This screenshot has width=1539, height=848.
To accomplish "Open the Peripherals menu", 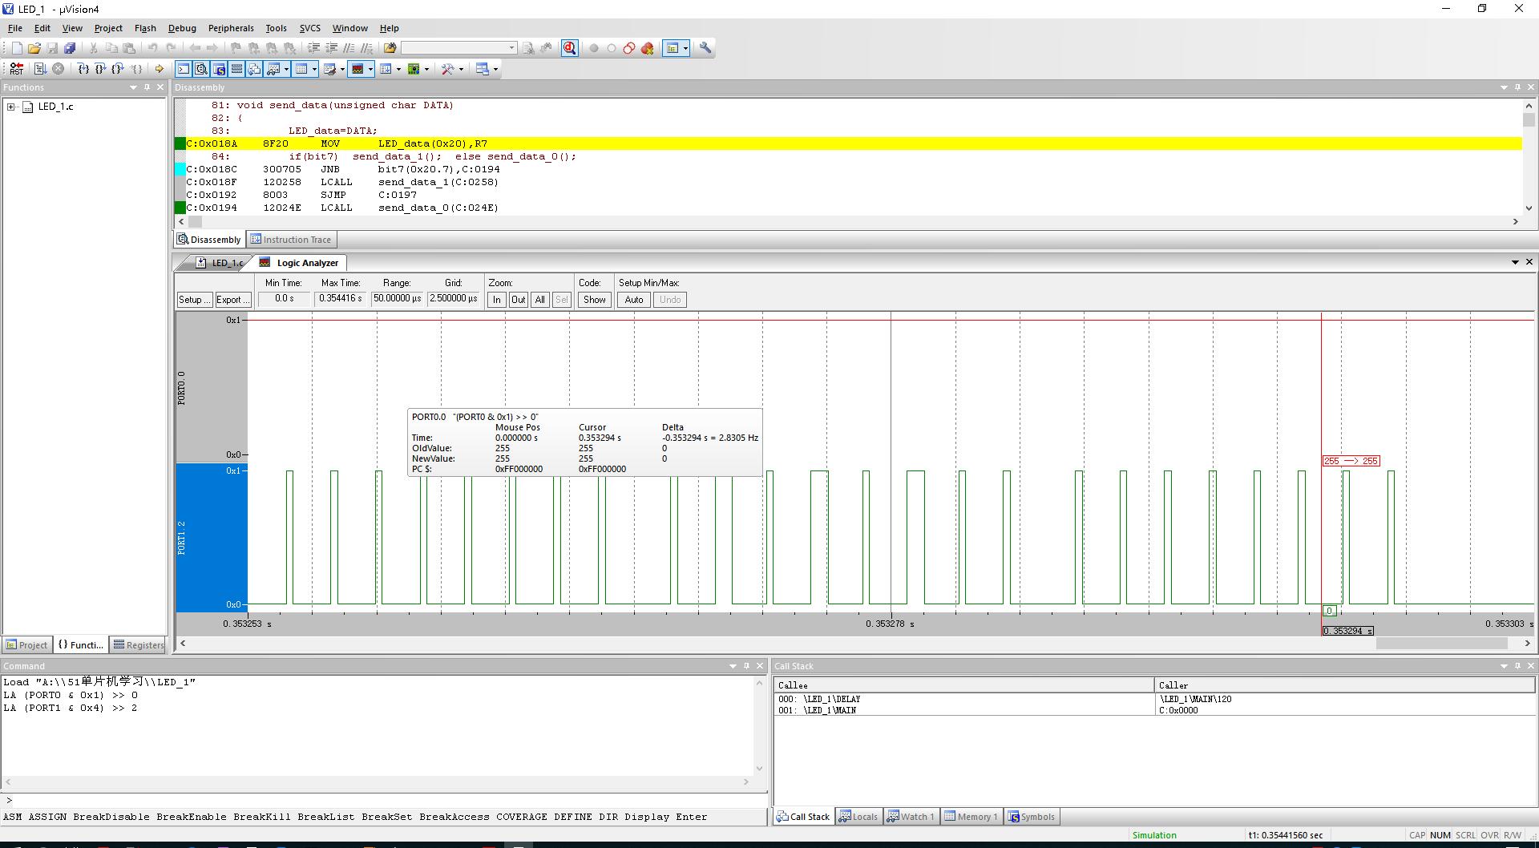I will click(x=231, y=28).
